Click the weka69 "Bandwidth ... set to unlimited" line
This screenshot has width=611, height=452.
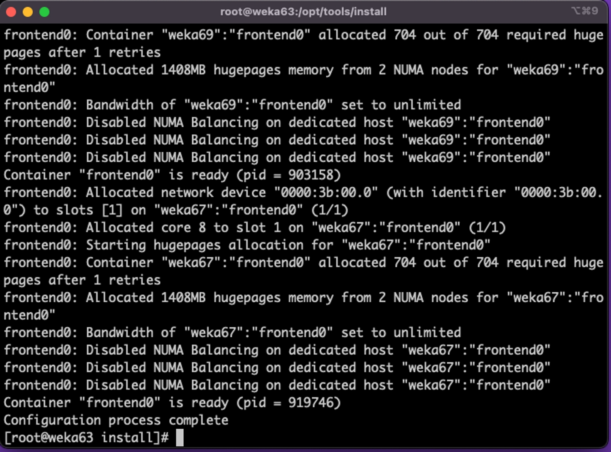pos(232,105)
